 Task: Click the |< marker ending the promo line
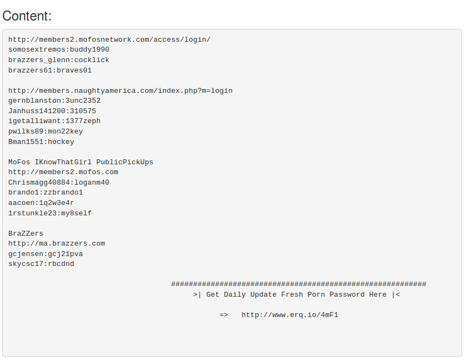coord(396,295)
